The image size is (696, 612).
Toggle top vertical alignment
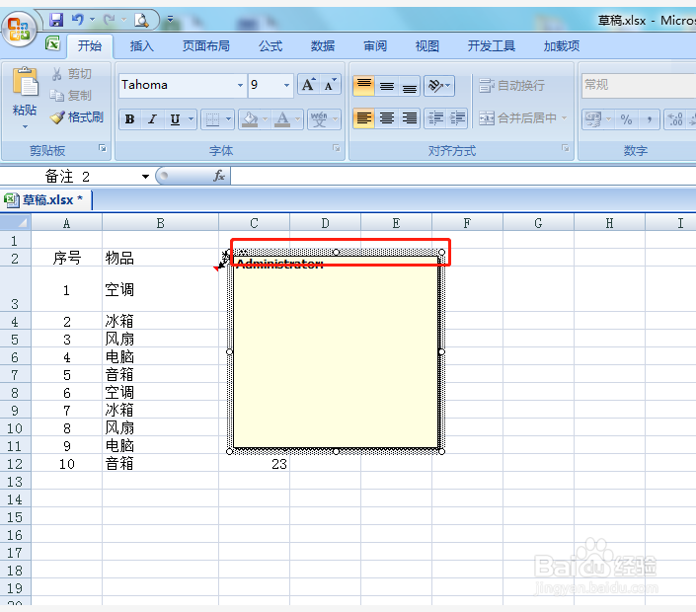tap(364, 85)
